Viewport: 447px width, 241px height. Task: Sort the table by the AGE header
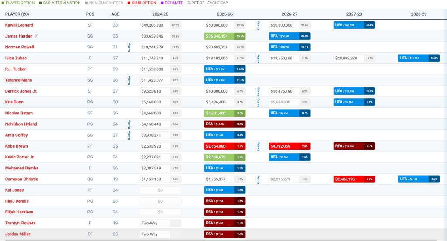pyautogui.click(x=115, y=14)
